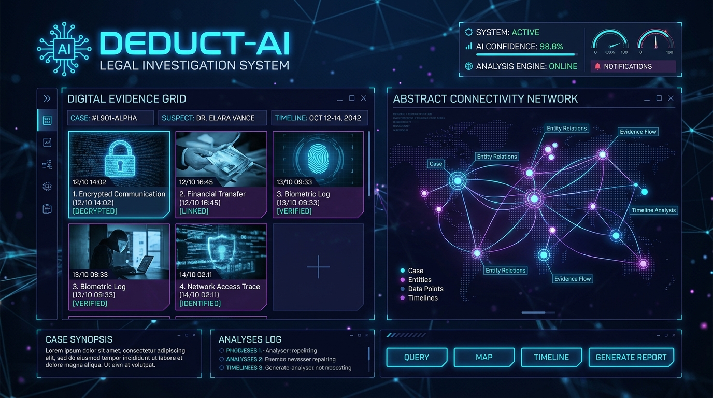Click the '1. Encrypted Communication' caption

click(x=119, y=194)
